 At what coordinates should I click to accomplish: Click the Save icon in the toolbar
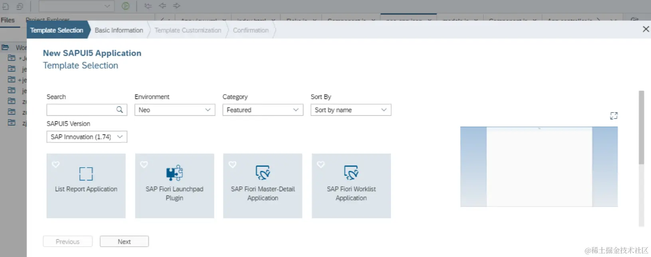click(x=6, y=6)
